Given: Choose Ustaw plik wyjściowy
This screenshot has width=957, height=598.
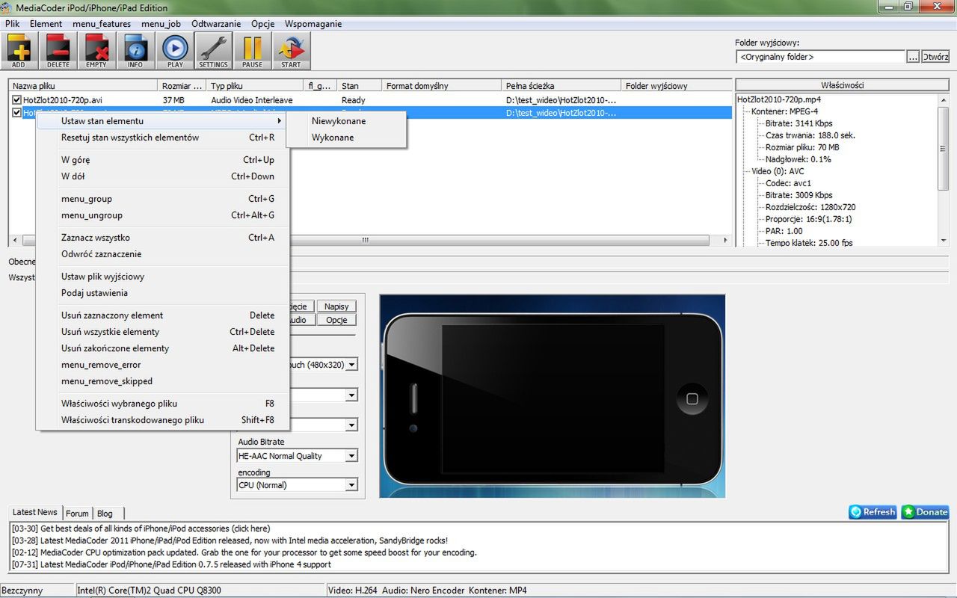Looking at the screenshot, I should pos(161,277).
